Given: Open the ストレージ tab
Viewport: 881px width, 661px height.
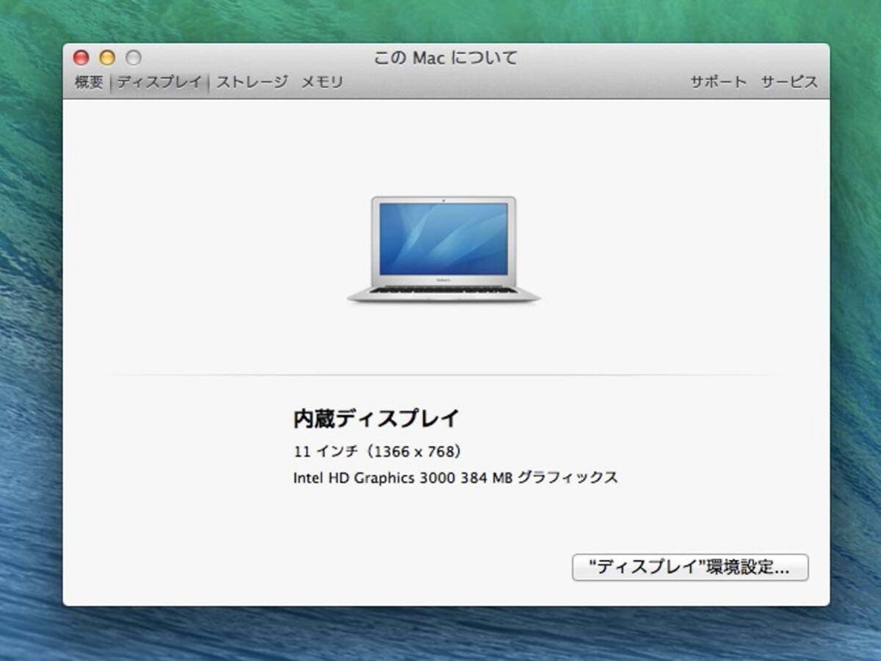Looking at the screenshot, I should [252, 82].
